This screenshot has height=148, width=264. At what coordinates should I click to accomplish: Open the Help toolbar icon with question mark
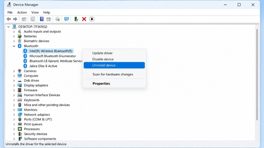tap(42, 19)
